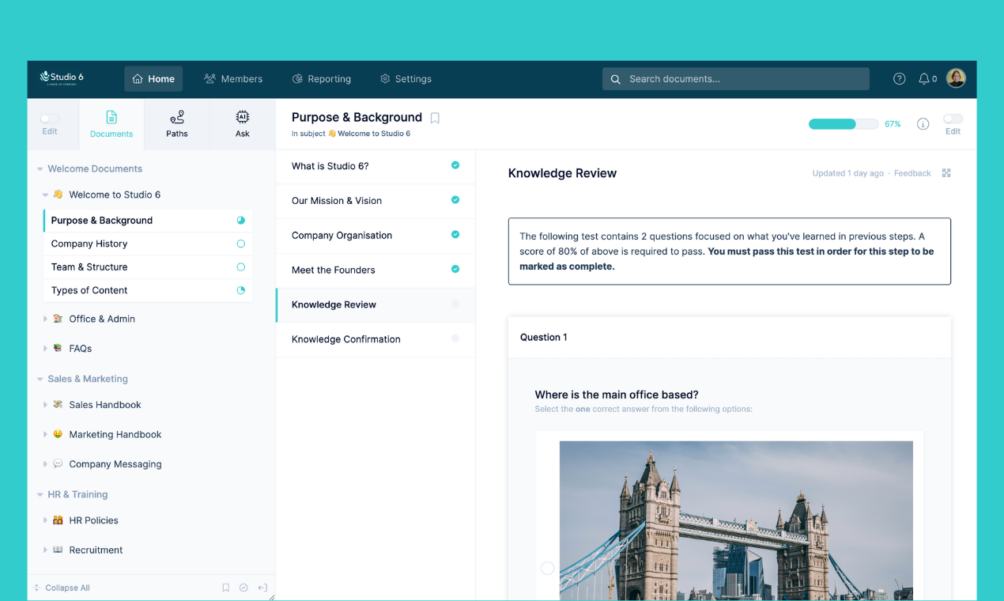
Task: Click the 67% progress bar
Action: 843,124
